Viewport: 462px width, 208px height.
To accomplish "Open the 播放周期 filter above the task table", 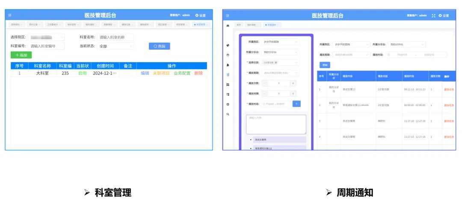I will click(x=351, y=55).
